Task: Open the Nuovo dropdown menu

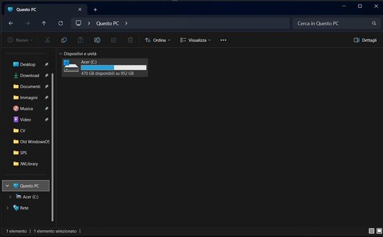Action: [x=20, y=40]
